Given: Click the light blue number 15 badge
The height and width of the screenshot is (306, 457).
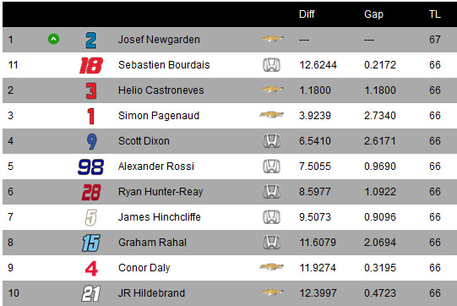Looking at the screenshot, I should coord(91,243).
